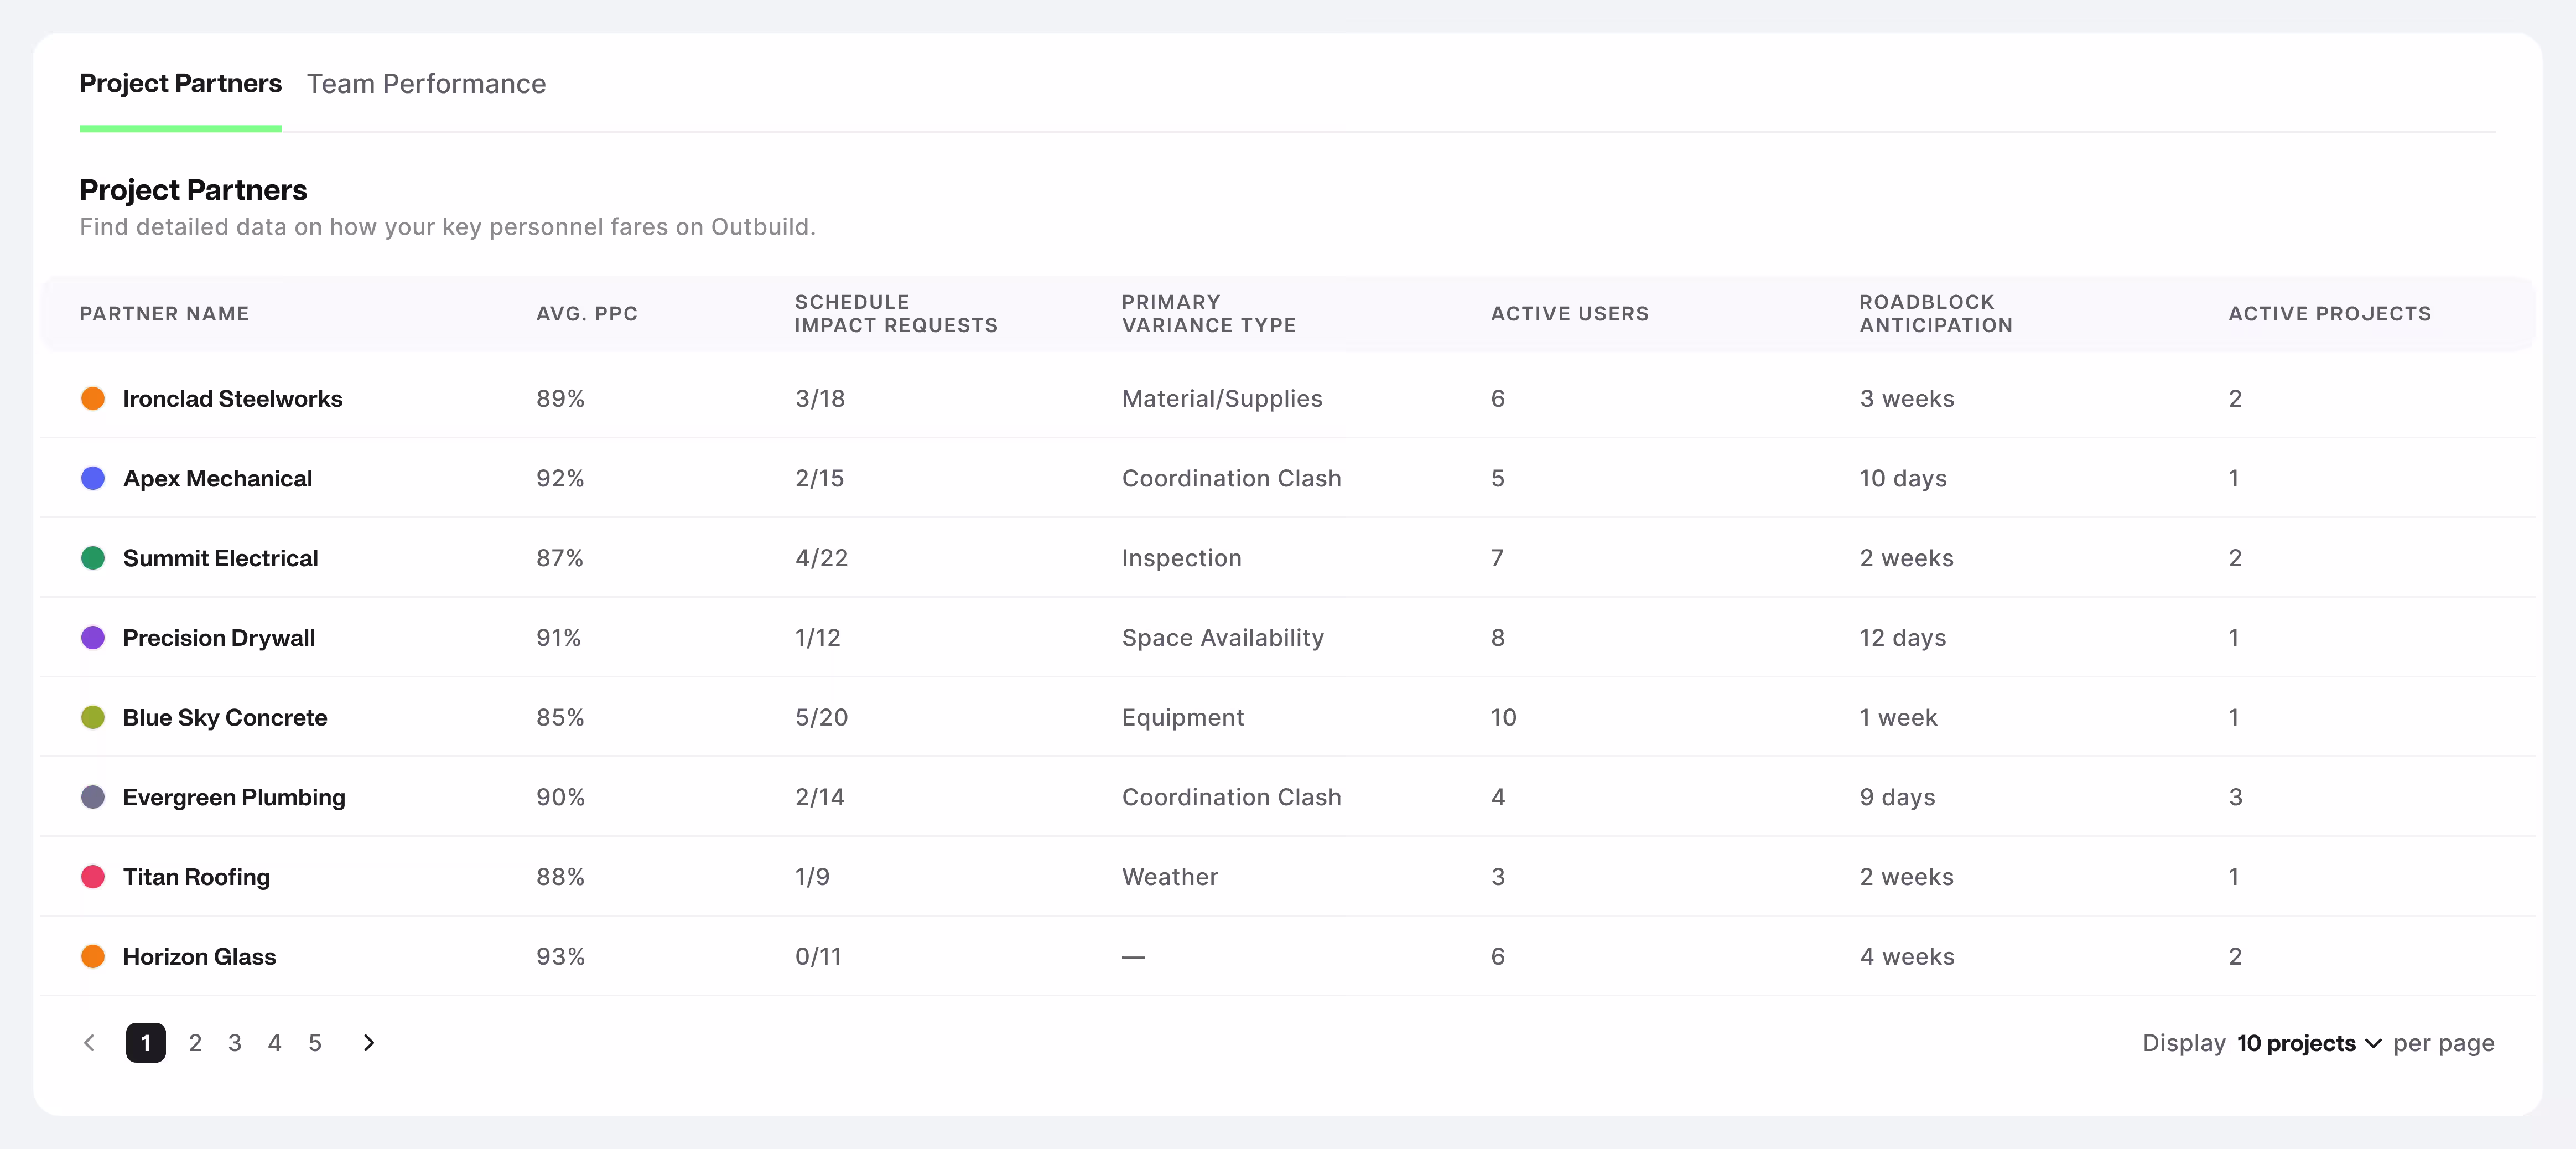Viewport: 2576px width, 1149px height.
Task: Click the orange dot beside Ironclad Steelworks
Action: (x=93, y=399)
